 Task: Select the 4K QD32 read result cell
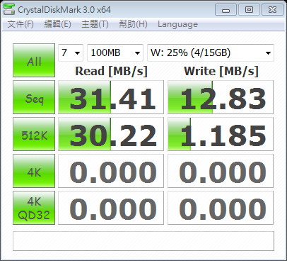tap(111, 208)
